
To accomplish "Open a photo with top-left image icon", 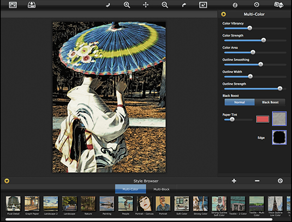I will coord(13,5).
